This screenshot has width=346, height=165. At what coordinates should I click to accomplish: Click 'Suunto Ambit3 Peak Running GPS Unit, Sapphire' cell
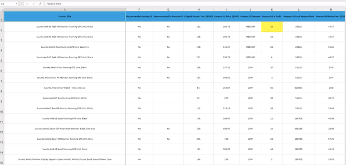(65, 47)
